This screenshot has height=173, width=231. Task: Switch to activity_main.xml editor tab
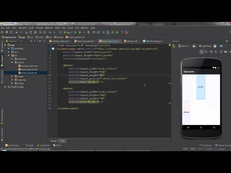point(60,41)
